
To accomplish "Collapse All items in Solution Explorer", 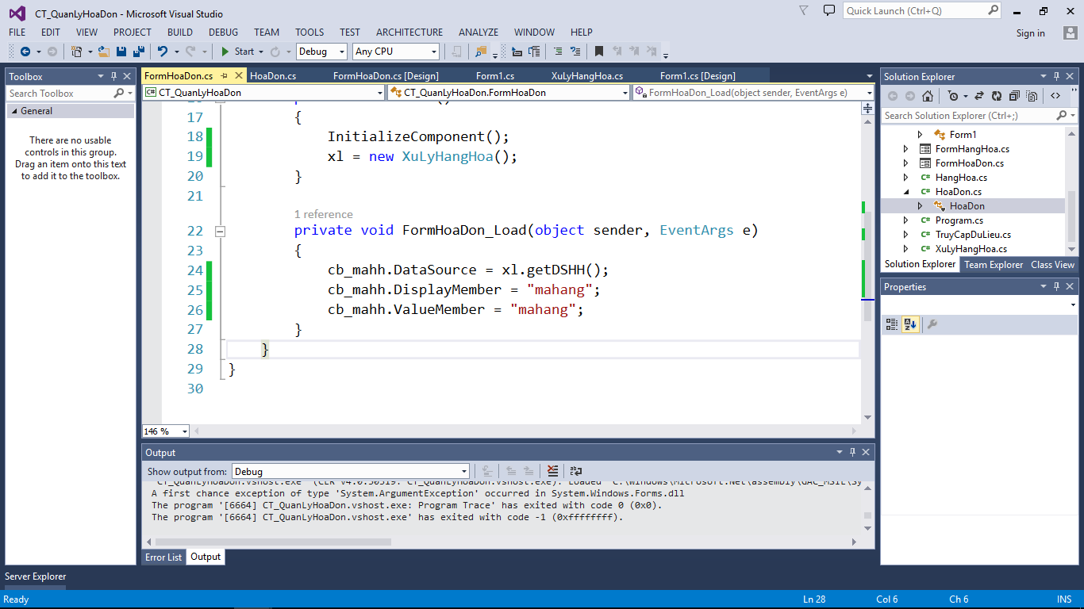I will click(x=1015, y=96).
